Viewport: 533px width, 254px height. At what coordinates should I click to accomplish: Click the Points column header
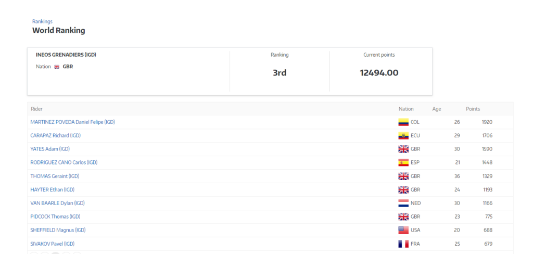473,109
